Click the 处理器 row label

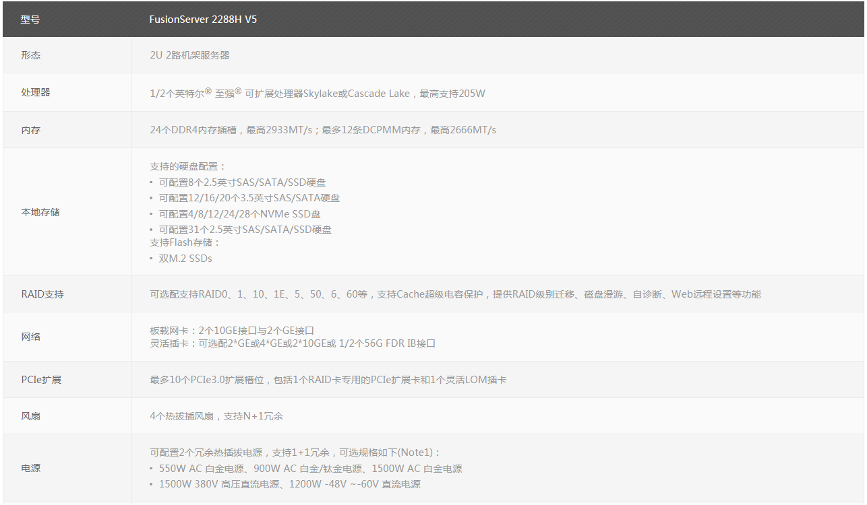click(36, 92)
